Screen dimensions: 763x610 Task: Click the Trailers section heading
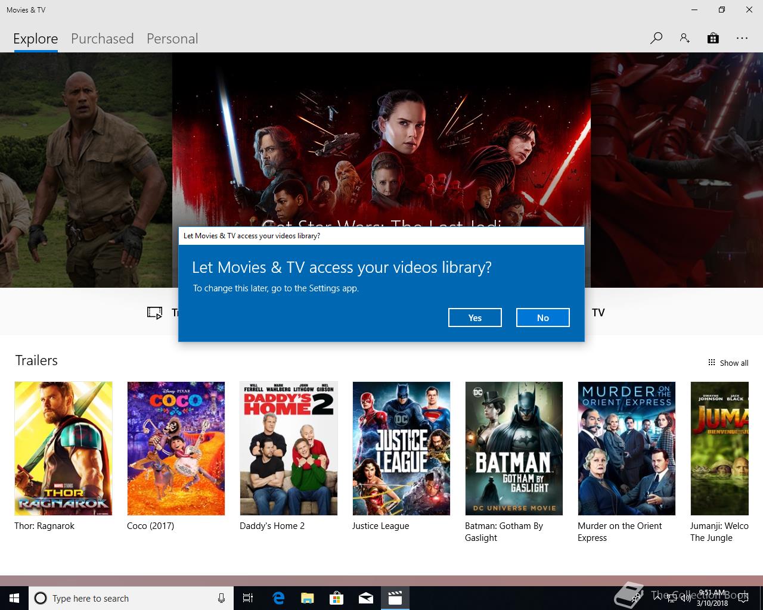(x=36, y=360)
